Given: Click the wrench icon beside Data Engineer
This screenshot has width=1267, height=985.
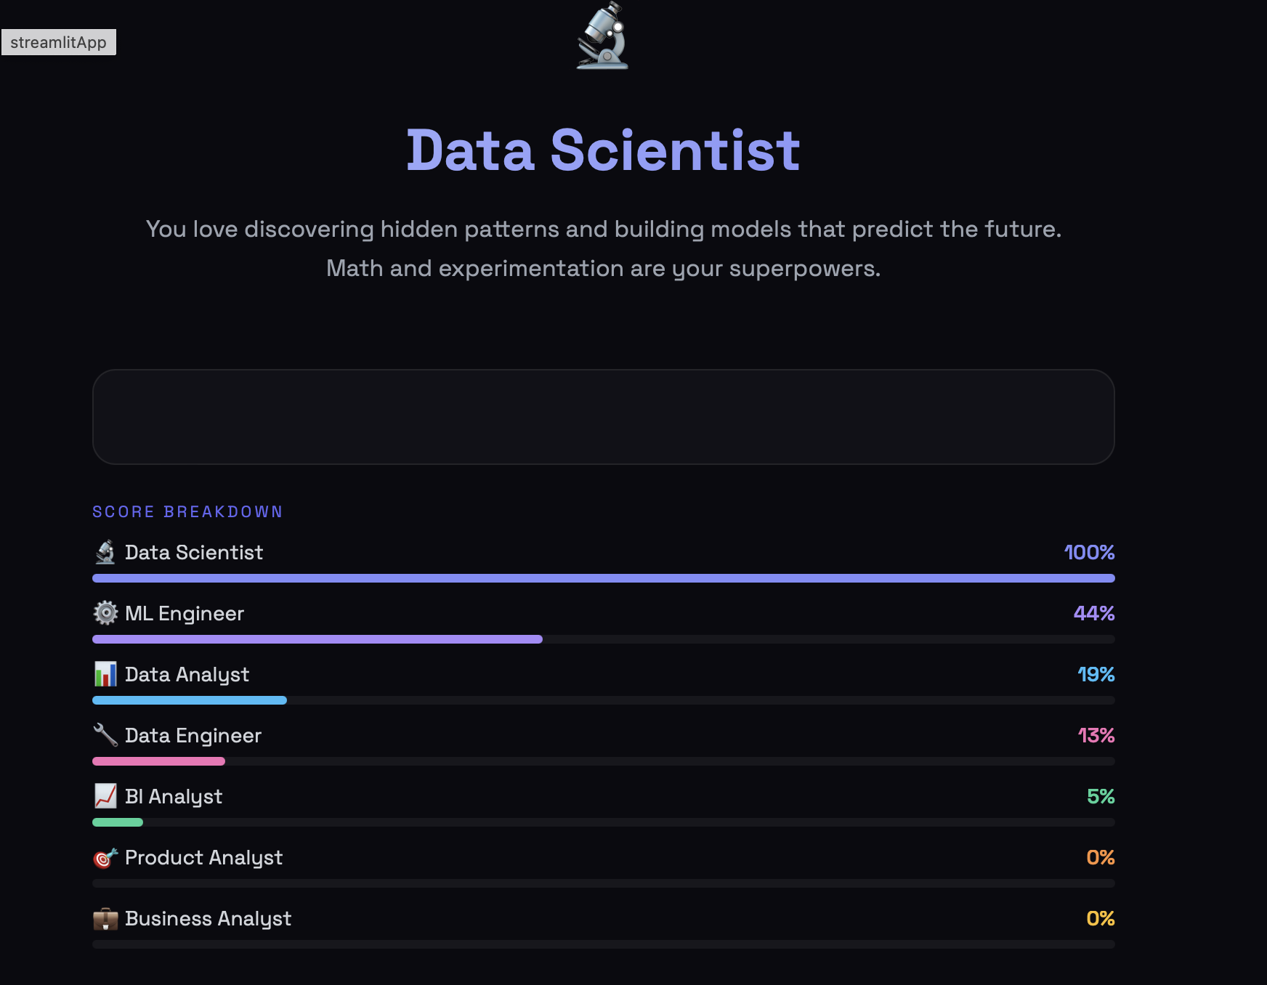Looking at the screenshot, I should (105, 735).
